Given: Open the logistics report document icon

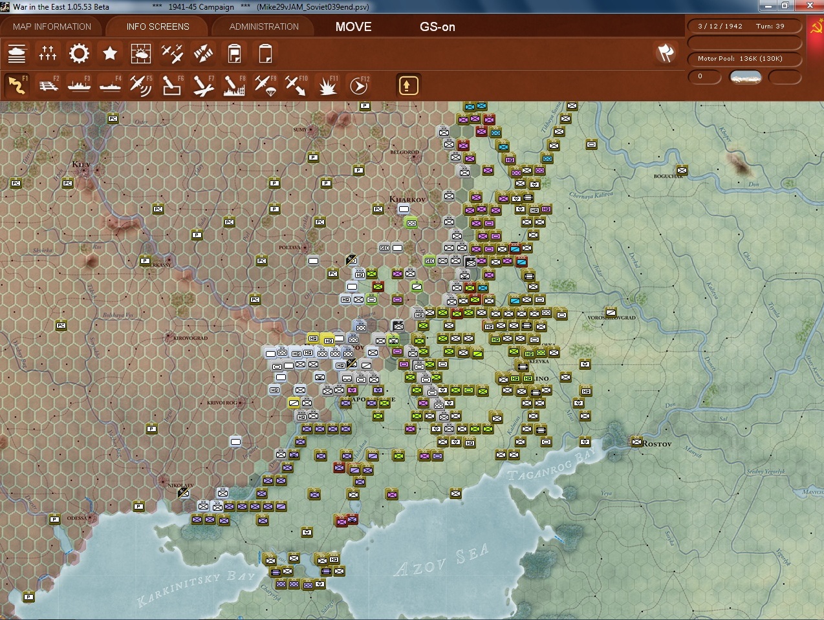Looking at the screenshot, I should click(234, 53).
